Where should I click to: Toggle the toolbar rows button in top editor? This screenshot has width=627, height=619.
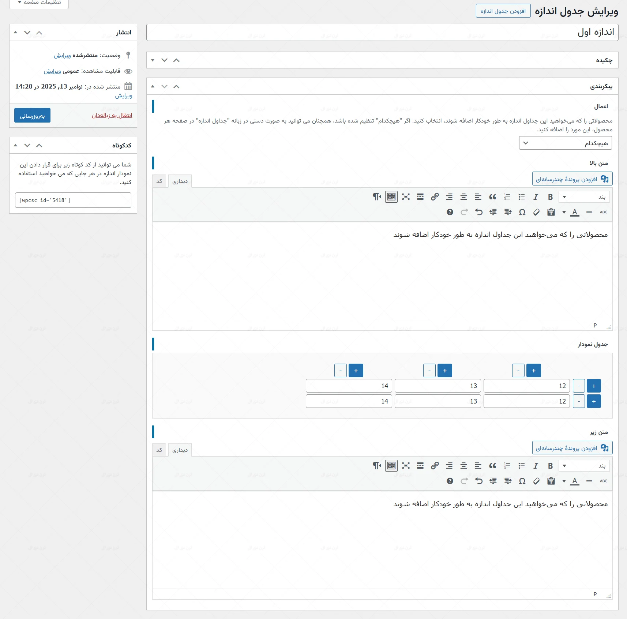pyautogui.click(x=391, y=197)
